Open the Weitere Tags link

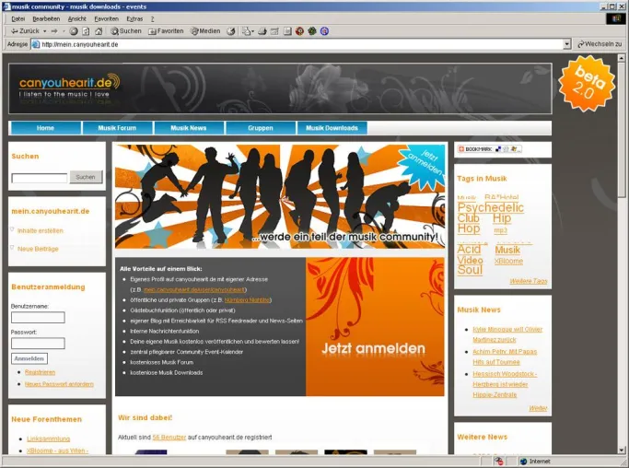(x=529, y=281)
